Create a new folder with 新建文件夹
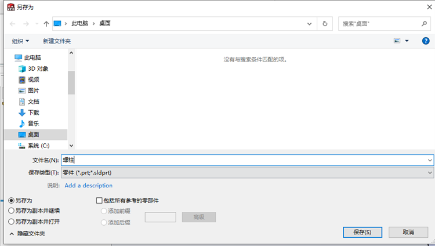 (57, 41)
